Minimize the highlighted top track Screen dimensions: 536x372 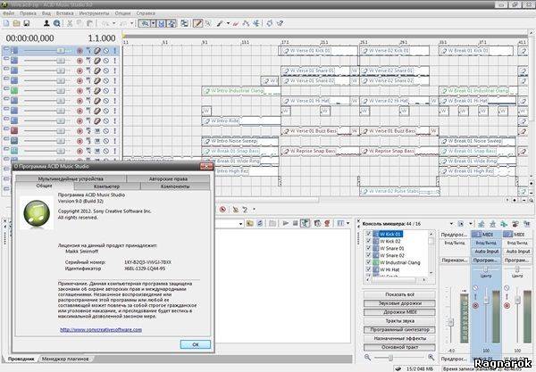[x=6, y=49]
